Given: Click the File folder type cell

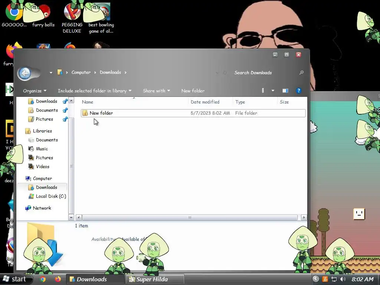Looking at the screenshot, I should tap(246, 113).
